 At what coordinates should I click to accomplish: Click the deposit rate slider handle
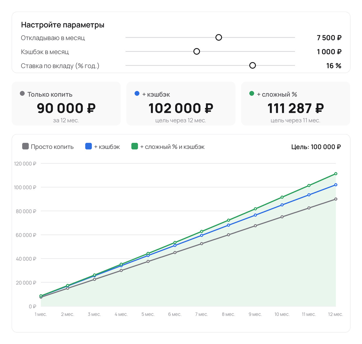pos(253,65)
